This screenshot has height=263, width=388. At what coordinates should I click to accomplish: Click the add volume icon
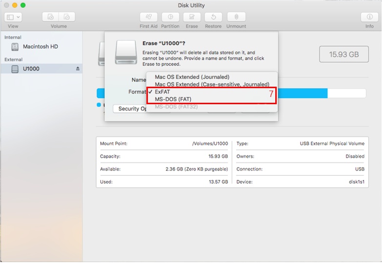51,17
